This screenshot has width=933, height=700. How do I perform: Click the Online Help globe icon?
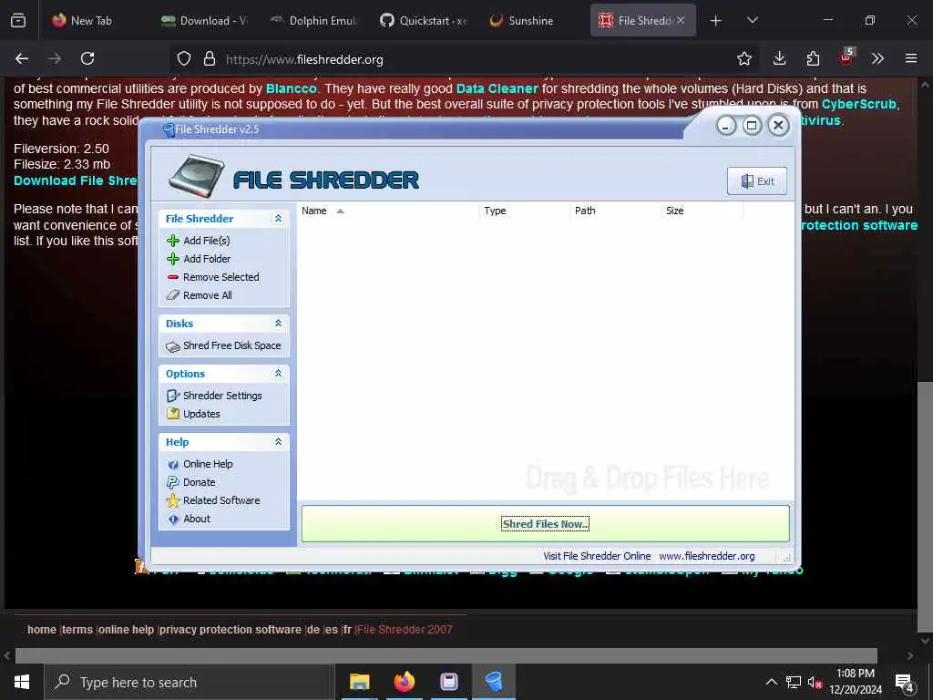point(173,464)
